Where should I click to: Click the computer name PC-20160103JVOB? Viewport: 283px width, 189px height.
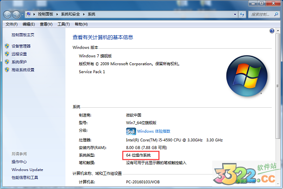pyautogui.click(x=143, y=182)
